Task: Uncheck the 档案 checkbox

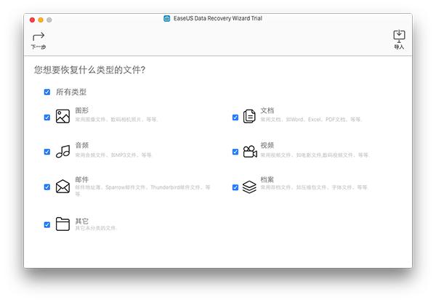Action: [x=235, y=187]
